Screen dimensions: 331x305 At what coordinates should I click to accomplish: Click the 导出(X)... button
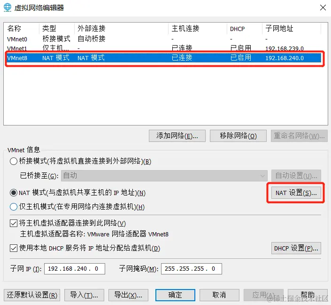tap(128, 295)
